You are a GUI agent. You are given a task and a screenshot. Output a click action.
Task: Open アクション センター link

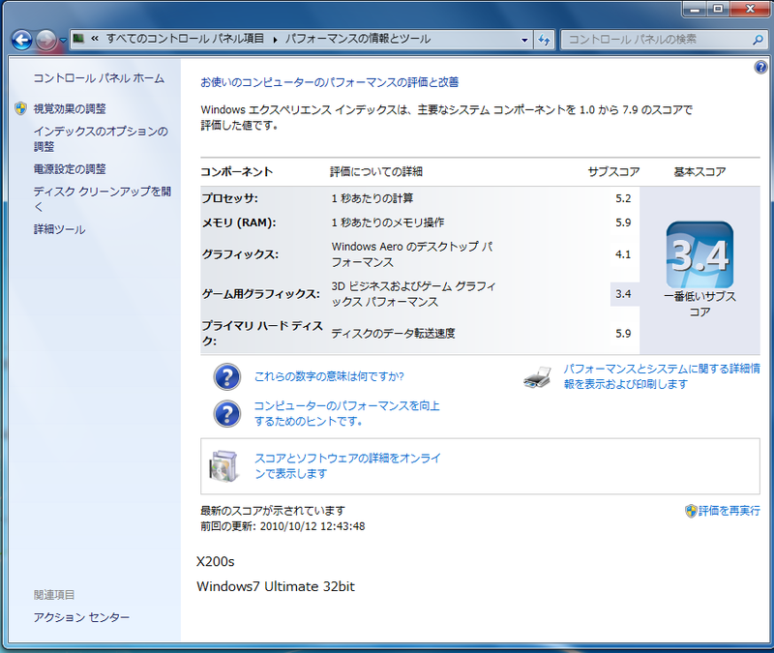coord(81,617)
